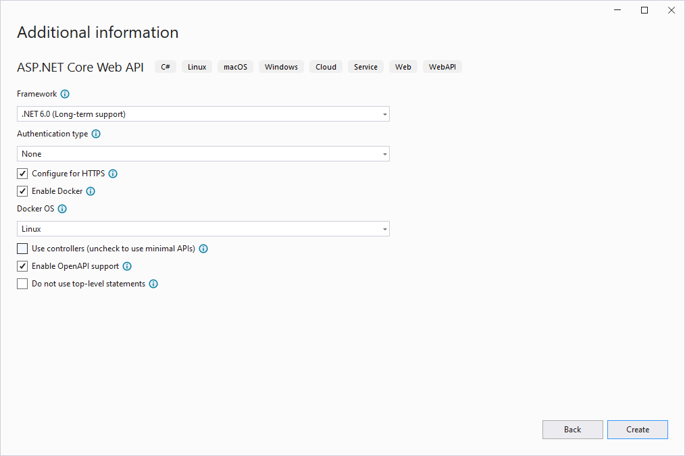Click the Docker OS info icon
The height and width of the screenshot is (456, 685).
(x=62, y=209)
